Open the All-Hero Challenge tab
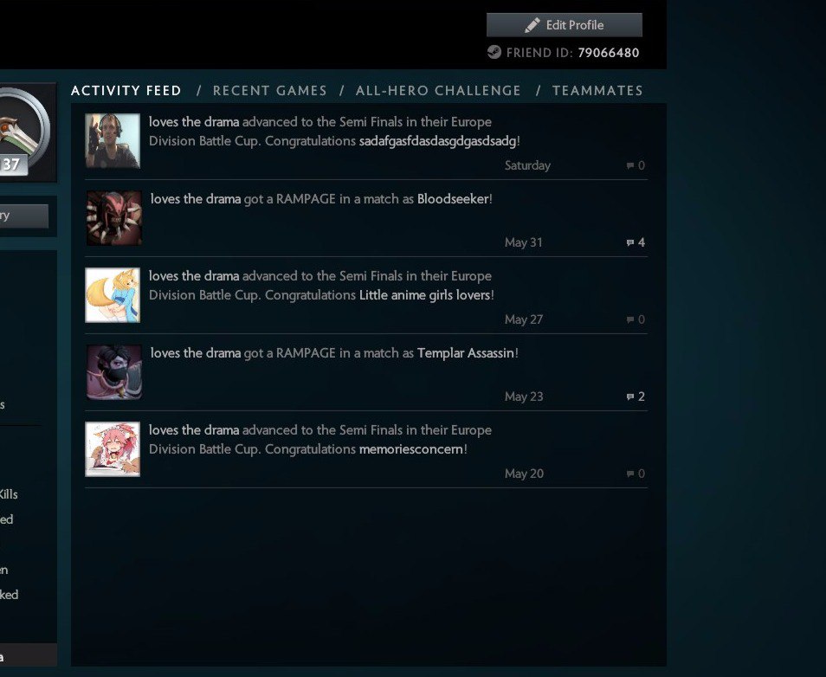826x677 pixels. pos(438,90)
